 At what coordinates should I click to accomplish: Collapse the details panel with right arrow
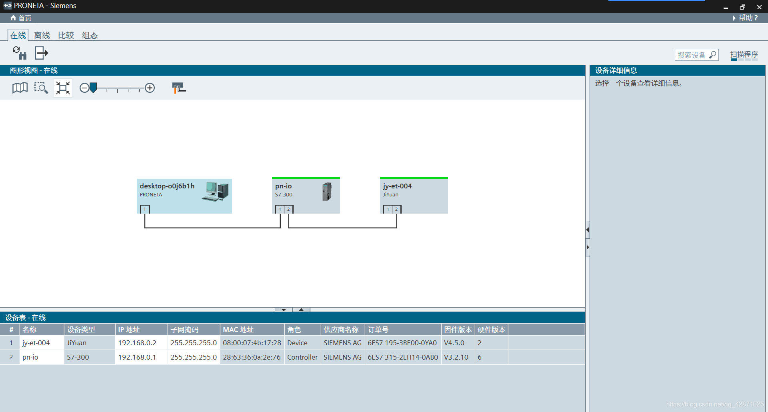(588, 247)
